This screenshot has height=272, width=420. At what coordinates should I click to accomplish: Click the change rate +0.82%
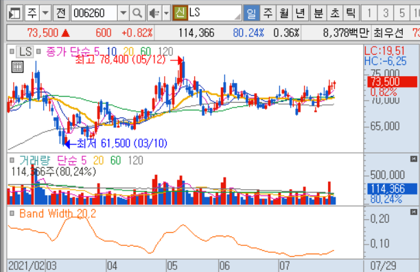pos(137,33)
